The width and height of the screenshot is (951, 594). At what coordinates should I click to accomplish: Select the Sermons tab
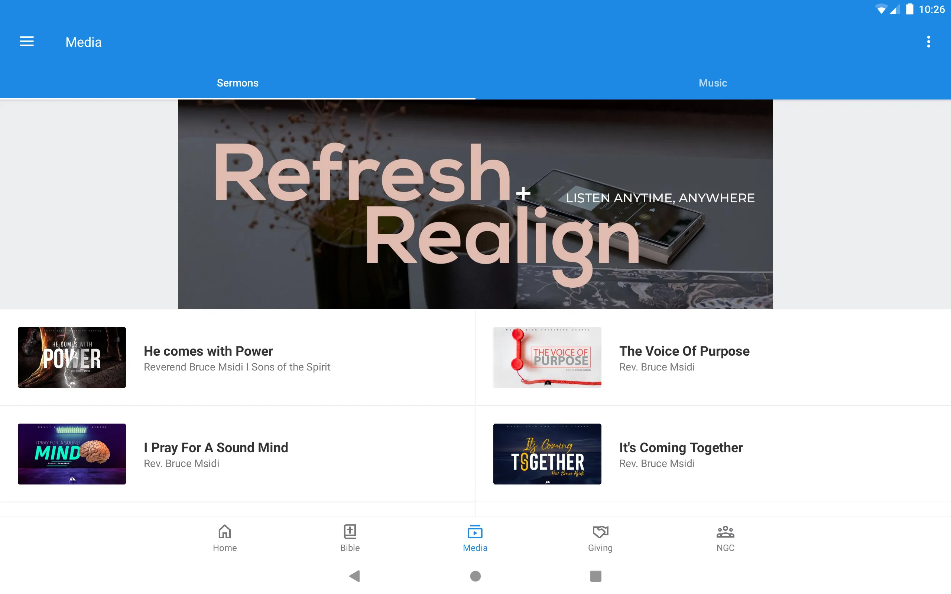click(238, 82)
